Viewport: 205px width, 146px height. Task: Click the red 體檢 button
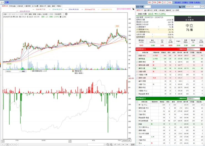click(x=160, y=2)
